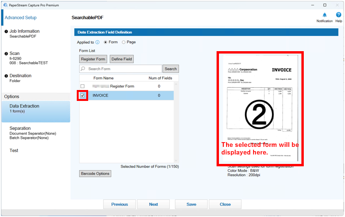This screenshot has height=217, width=345.
Task: Click the PaperStream Capture app icon in title bar
Action: 5,5
